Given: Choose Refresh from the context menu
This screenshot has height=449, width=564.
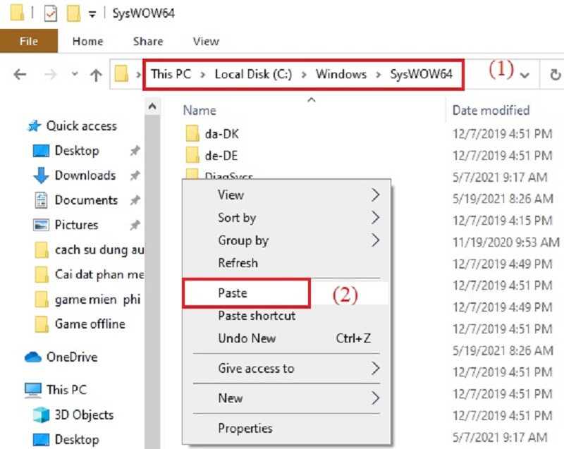Looking at the screenshot, I should [x=286, y=263].
